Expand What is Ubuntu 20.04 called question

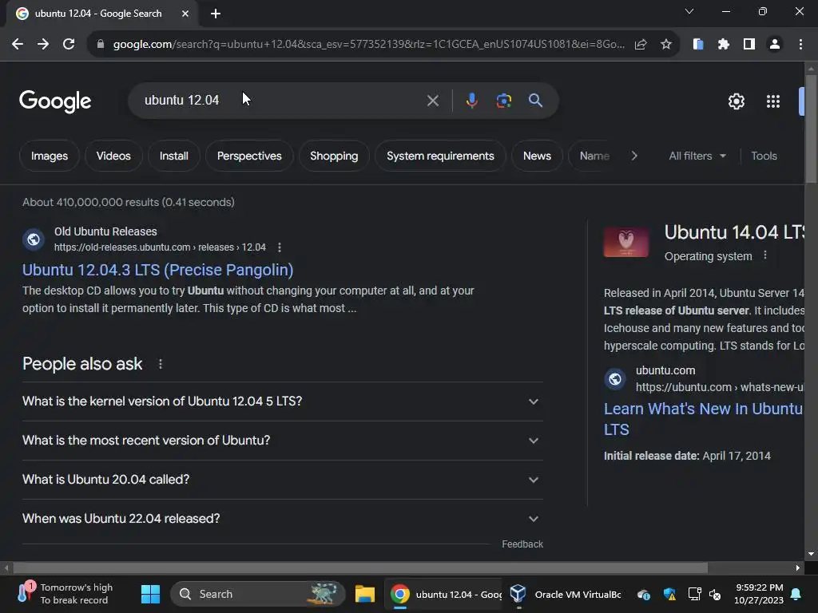click(282, 480)
